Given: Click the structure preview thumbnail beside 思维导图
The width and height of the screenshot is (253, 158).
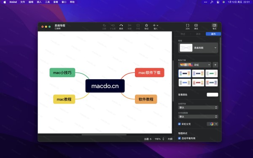Looking at the screenshot, I should [186, 48].
